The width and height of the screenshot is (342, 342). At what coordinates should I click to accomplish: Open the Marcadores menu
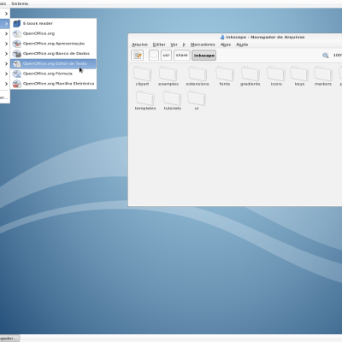coord(203,44)
